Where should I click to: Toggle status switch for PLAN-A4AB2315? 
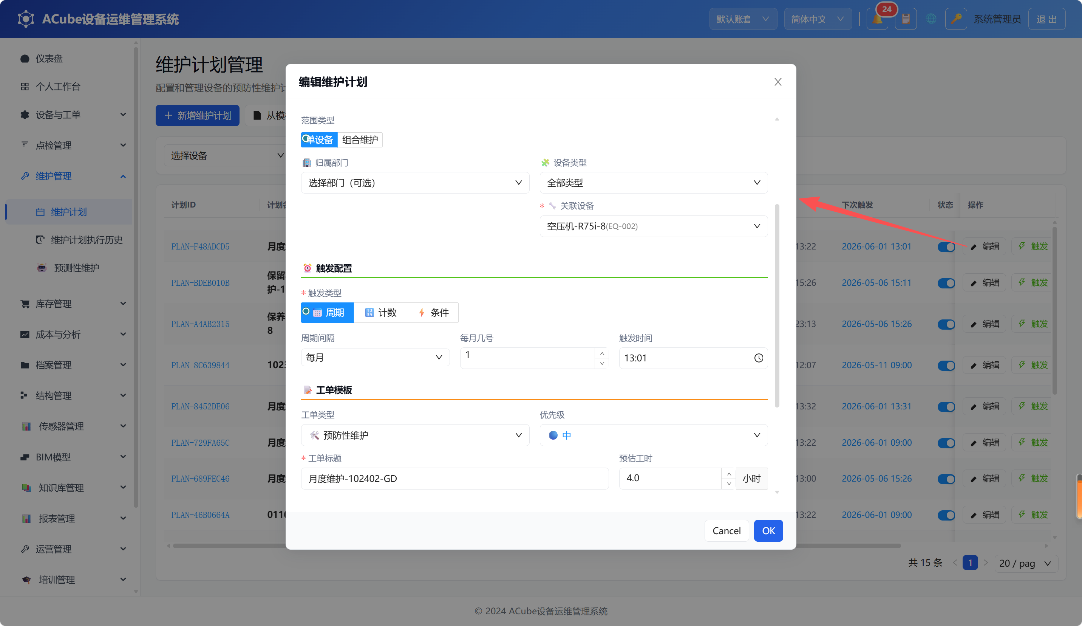(946, 324)
